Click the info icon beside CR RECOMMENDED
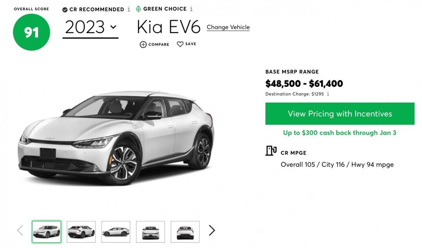Viewport: 422px width, 248px height. click(129, 9)
